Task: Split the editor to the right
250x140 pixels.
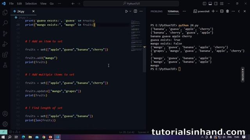Action: pyautogui.click(x=136, y=11)
